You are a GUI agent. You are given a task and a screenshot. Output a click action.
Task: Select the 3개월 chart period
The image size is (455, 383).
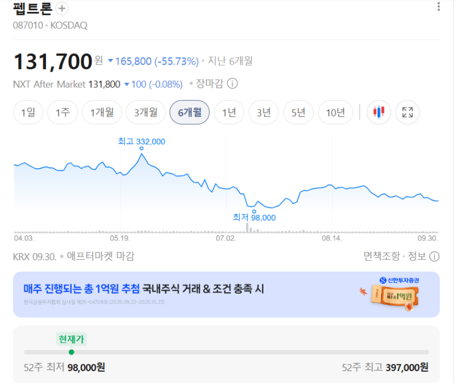pos(146,112)
